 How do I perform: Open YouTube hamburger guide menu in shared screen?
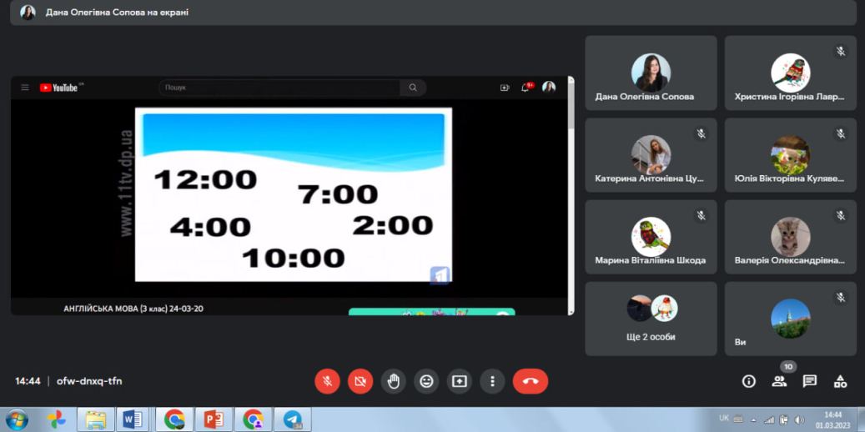[x=25, y=88]
